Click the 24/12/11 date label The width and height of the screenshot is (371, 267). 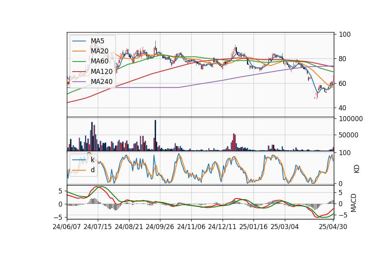click(x=222, y=227)
